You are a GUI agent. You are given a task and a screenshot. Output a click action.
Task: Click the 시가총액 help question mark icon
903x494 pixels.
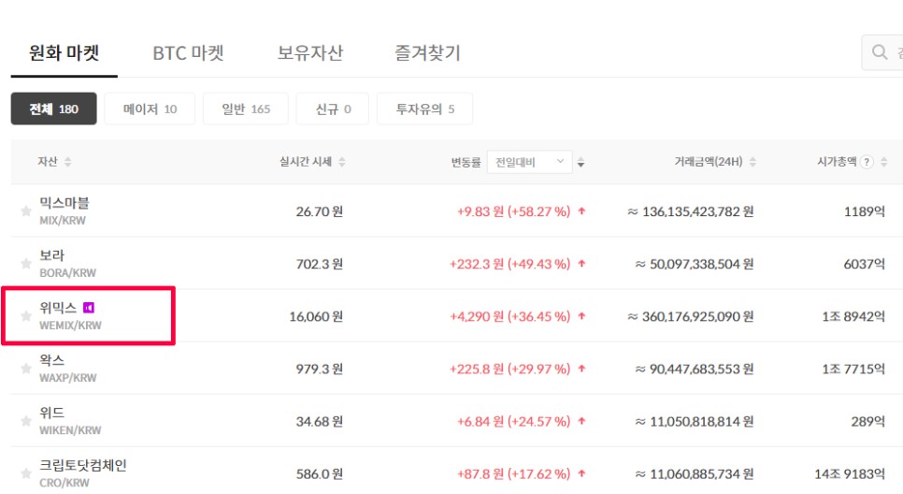(867, 162)
